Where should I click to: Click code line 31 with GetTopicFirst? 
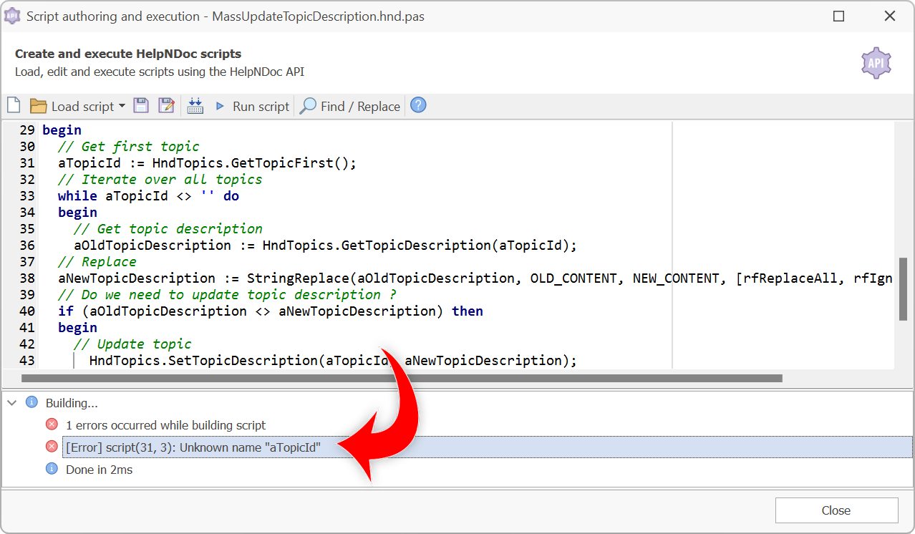[x=207, y=162]
